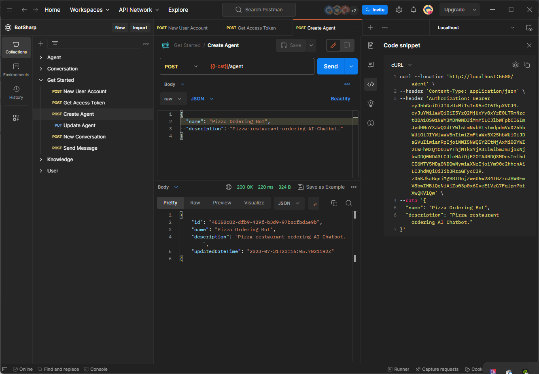Screen dimensions: 539x374
Task: Click the New button in the sidebar
Action: 120,28
